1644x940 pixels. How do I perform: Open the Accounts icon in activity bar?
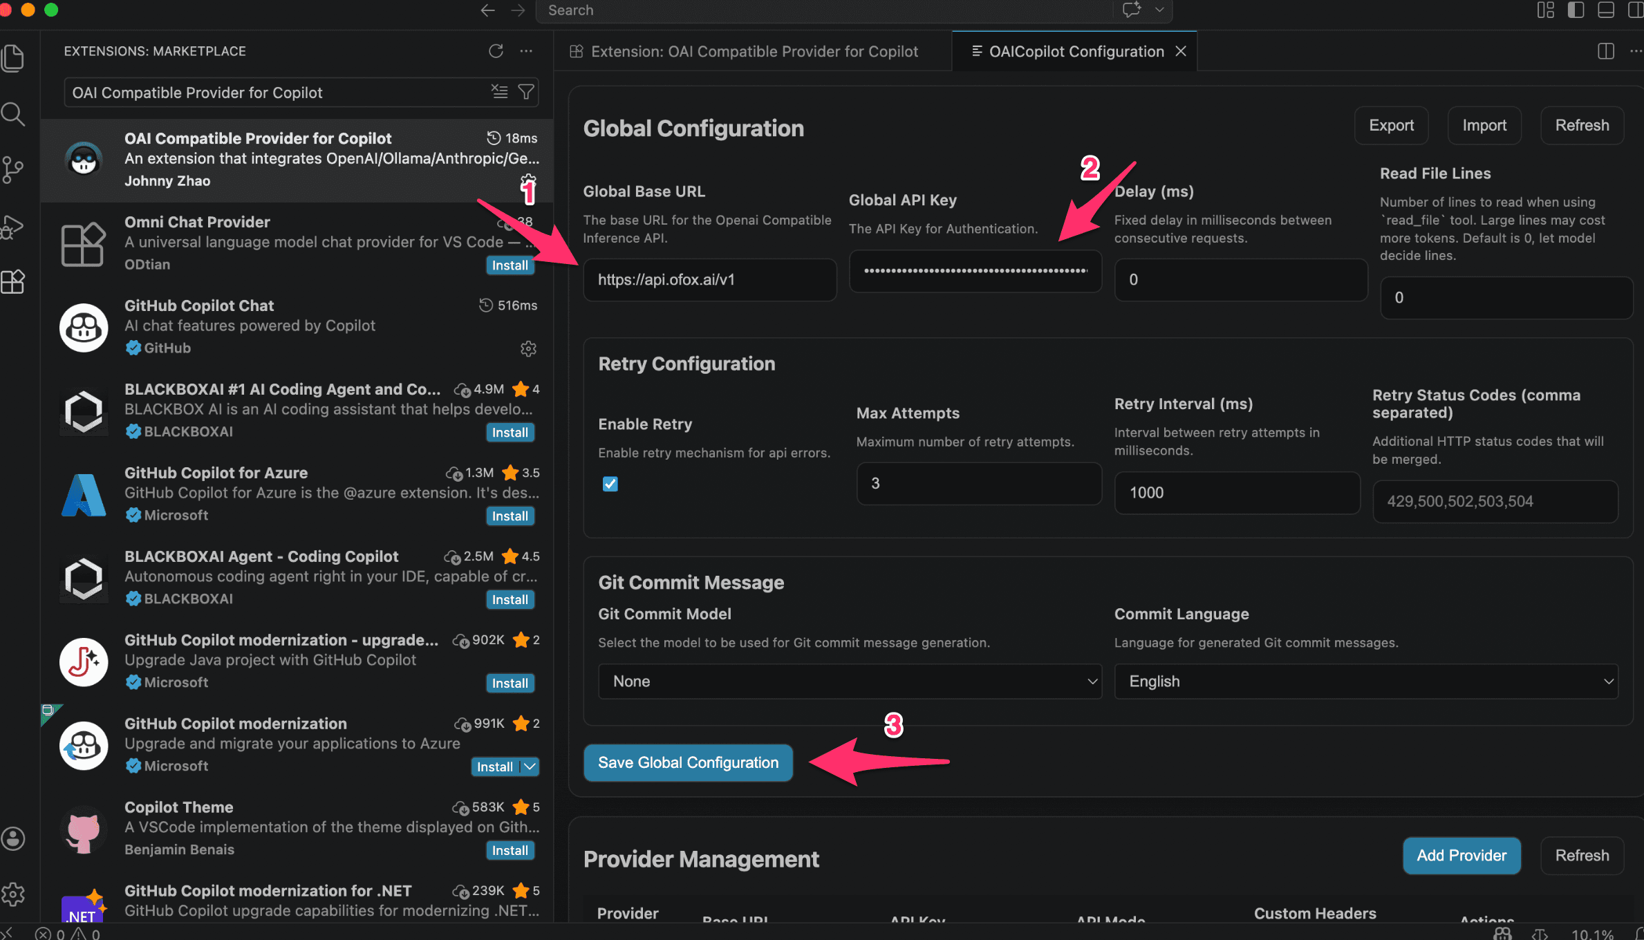click(13, 838)
